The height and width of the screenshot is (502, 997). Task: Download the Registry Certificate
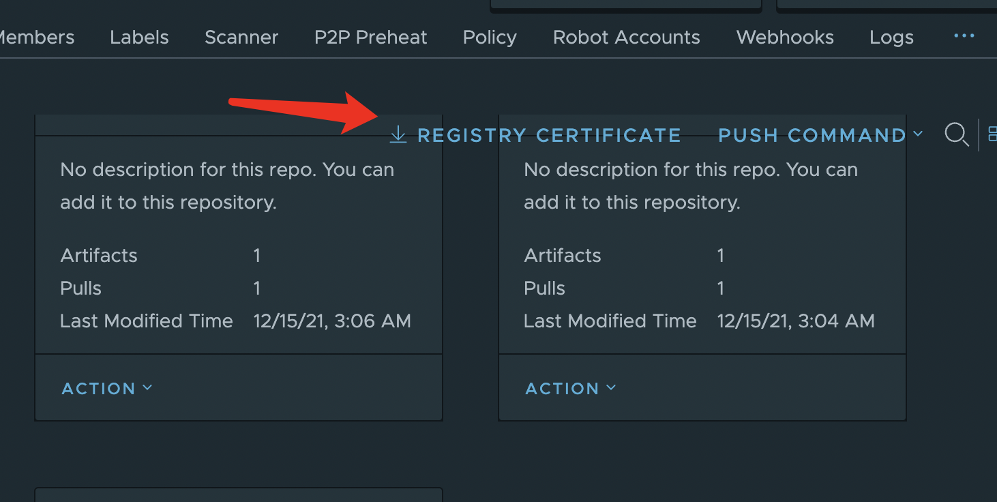click(x=549, y=134)
